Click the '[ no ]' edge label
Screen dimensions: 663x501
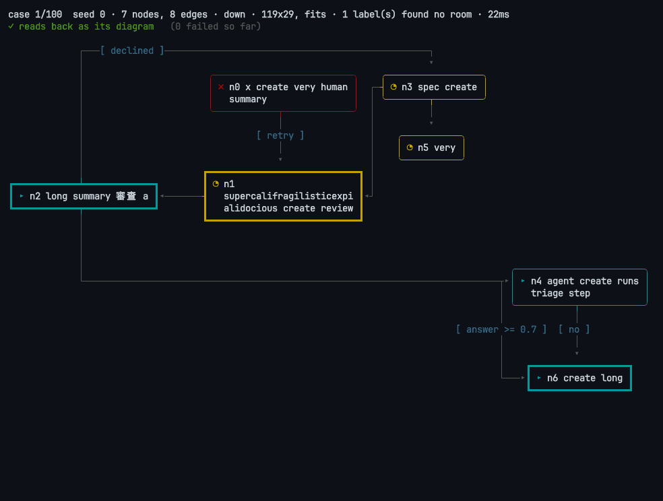click(x=574, y=329)
